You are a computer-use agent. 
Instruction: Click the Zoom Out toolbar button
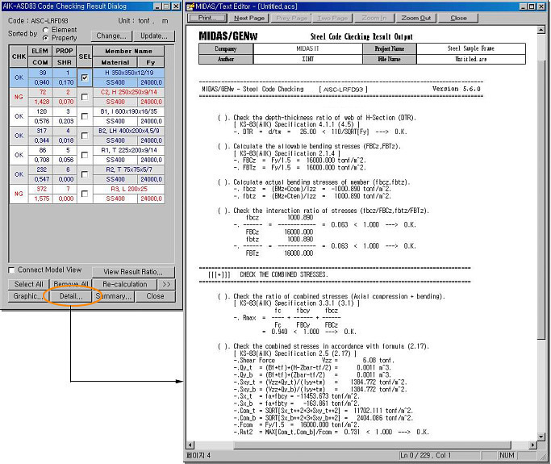coord(415,18)
